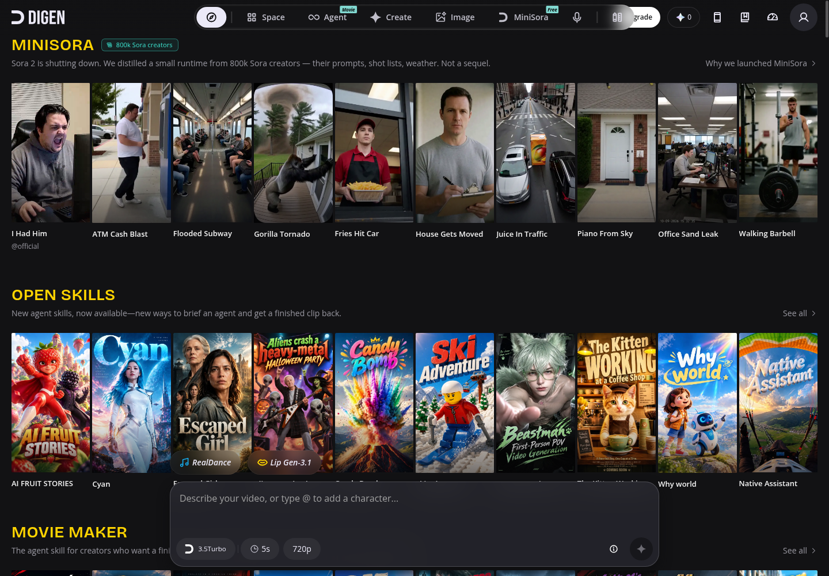829x576 pixels.
Task: Click the DIGEN logo
Action: click(38, 17)
